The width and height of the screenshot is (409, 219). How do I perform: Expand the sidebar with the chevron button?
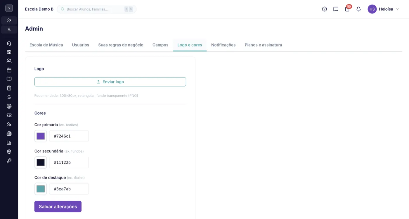[9, 8]
